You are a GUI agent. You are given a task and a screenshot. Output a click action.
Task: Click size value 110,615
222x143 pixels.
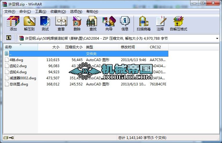coord(53,60)
